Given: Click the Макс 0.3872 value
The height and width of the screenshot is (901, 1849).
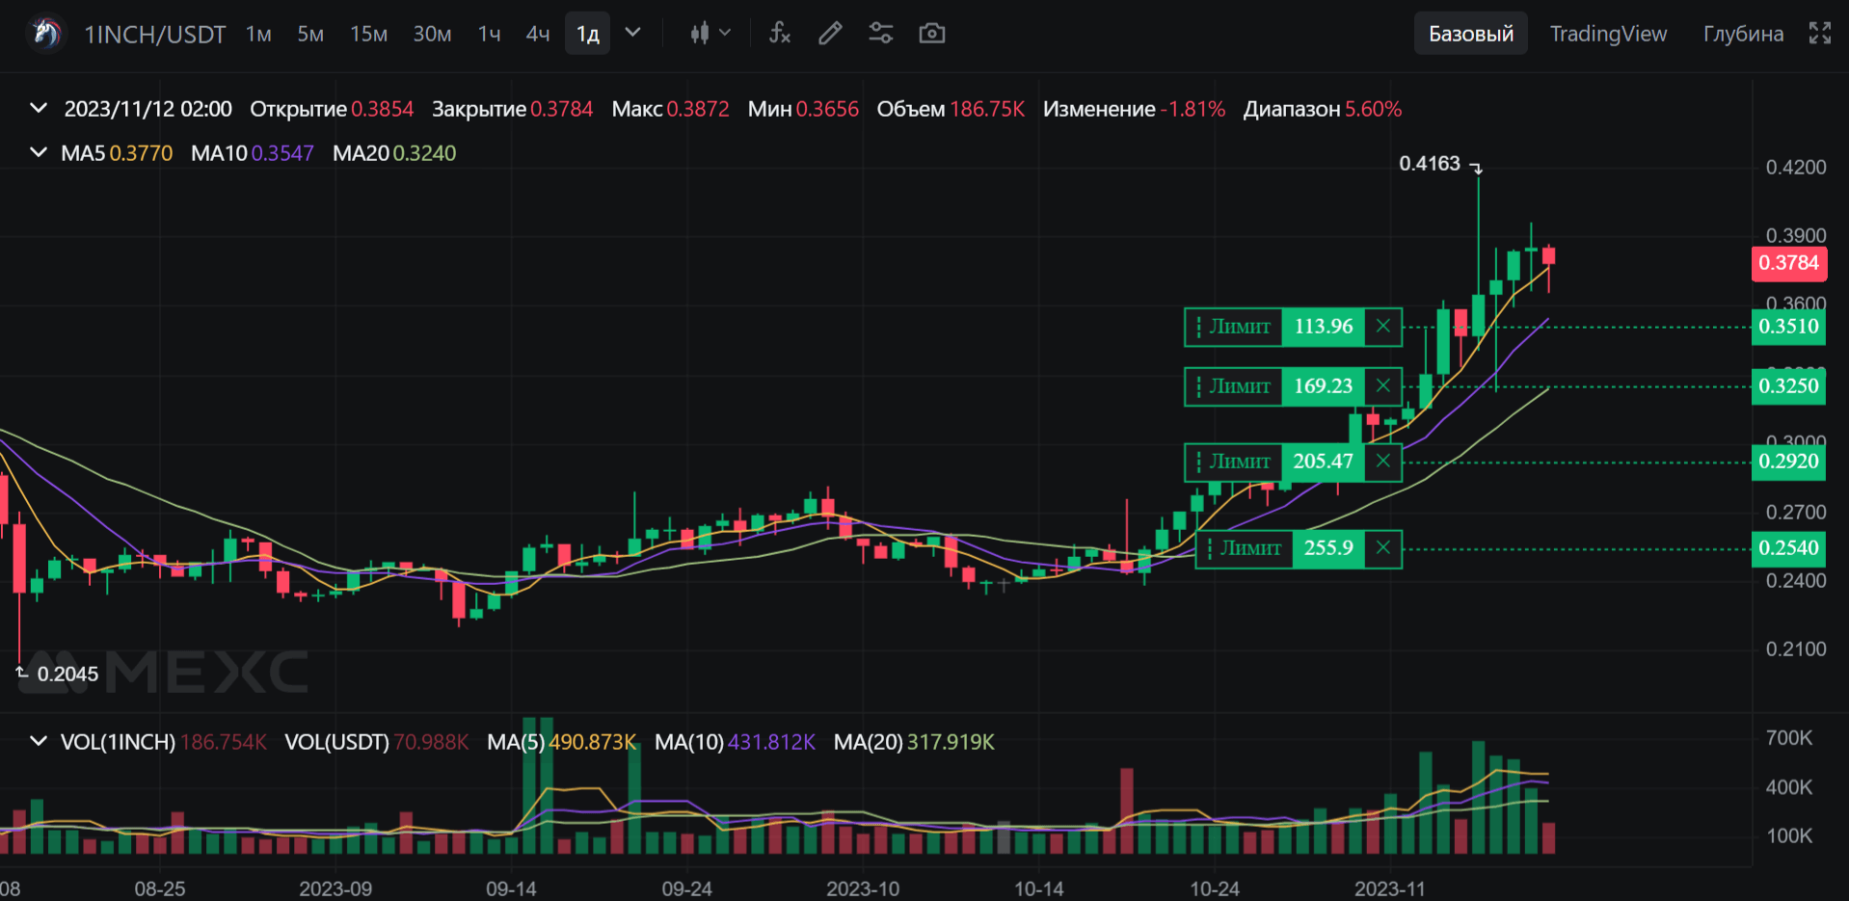Looking at the screenshot, I should pos(670,109).
